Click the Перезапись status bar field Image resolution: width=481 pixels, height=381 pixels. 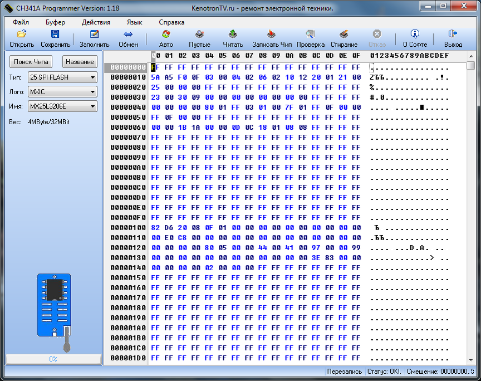coord(345,372)
